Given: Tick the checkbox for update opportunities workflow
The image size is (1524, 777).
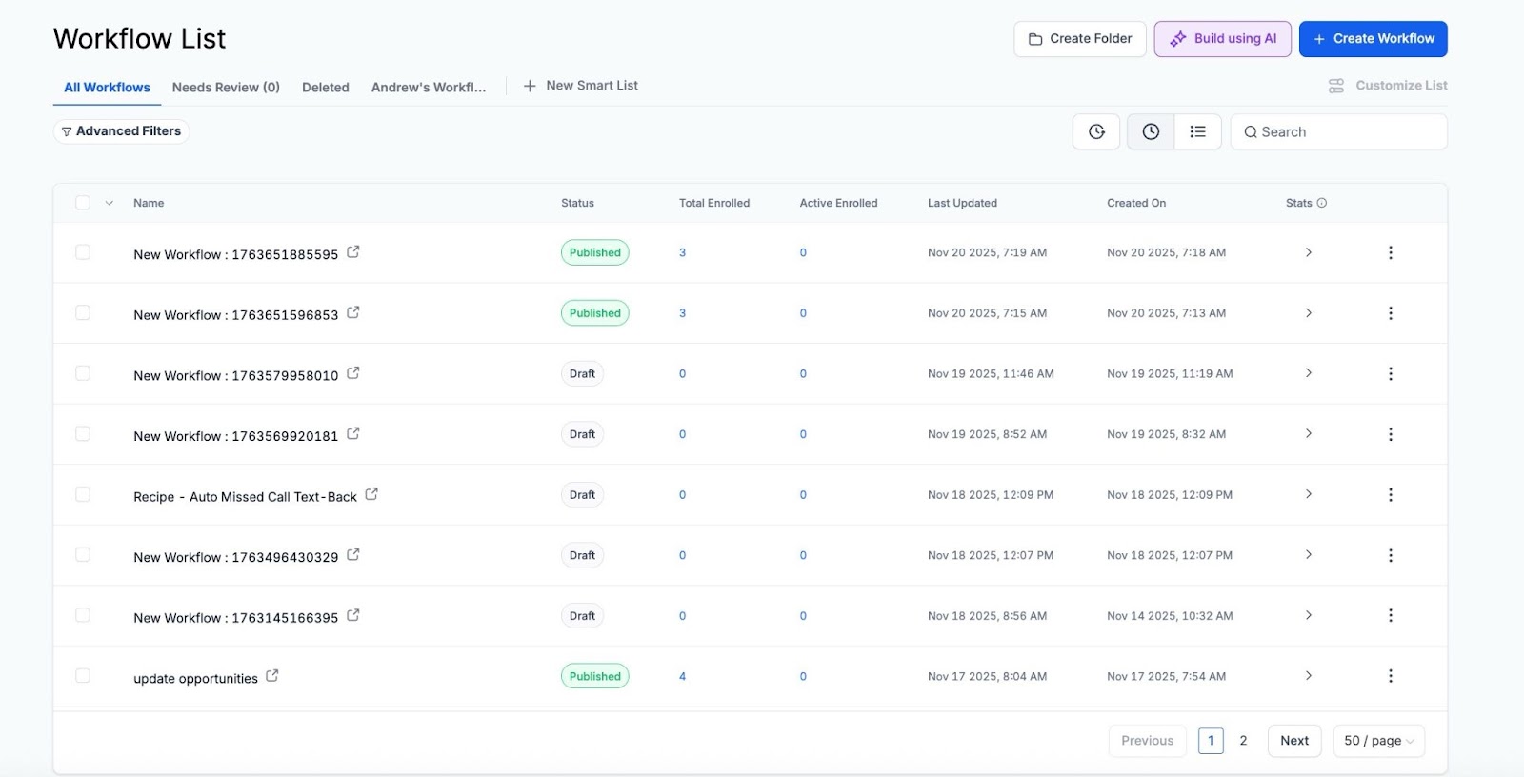Looking at the screenshot, I should pyautogui.click(x=83, y=676).
